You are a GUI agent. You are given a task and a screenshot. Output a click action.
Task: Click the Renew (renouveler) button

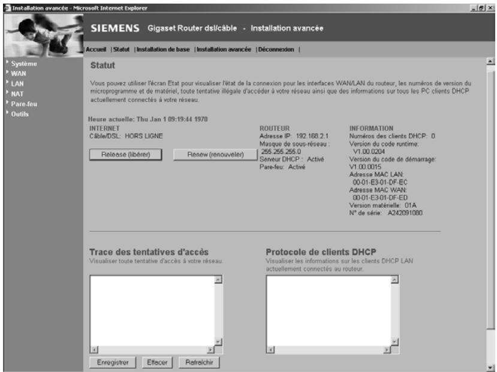[x=216, y=155]
